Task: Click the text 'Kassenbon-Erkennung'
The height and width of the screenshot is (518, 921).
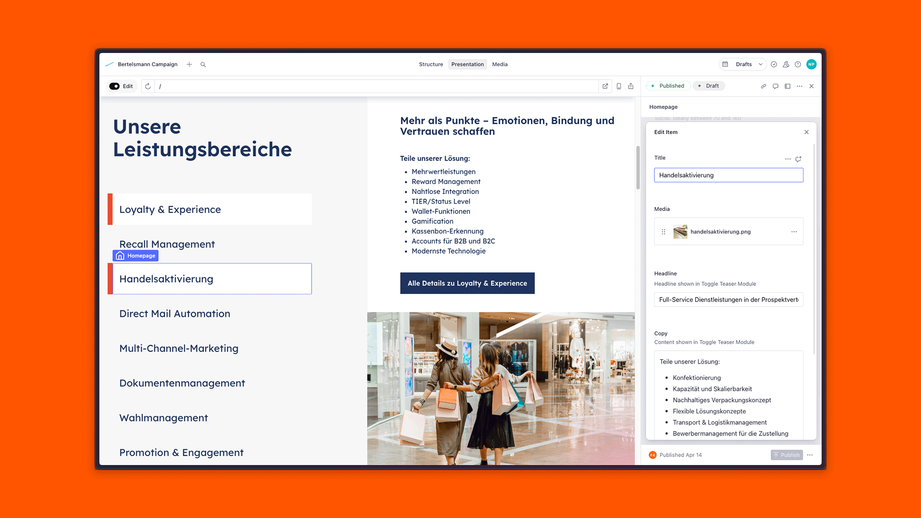Action: (x=447, y=231)
